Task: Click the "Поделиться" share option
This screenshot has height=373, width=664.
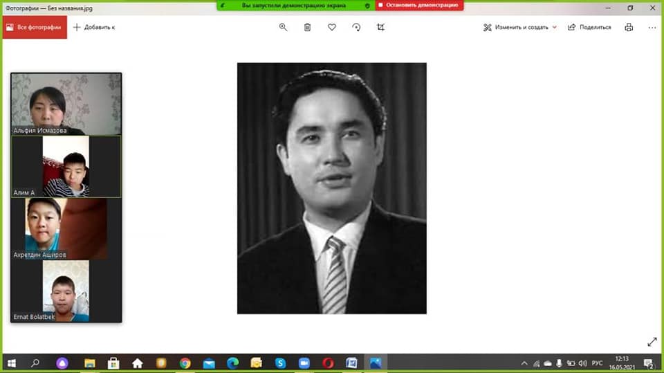Action: pyautogui.click(x=589, y=27)
